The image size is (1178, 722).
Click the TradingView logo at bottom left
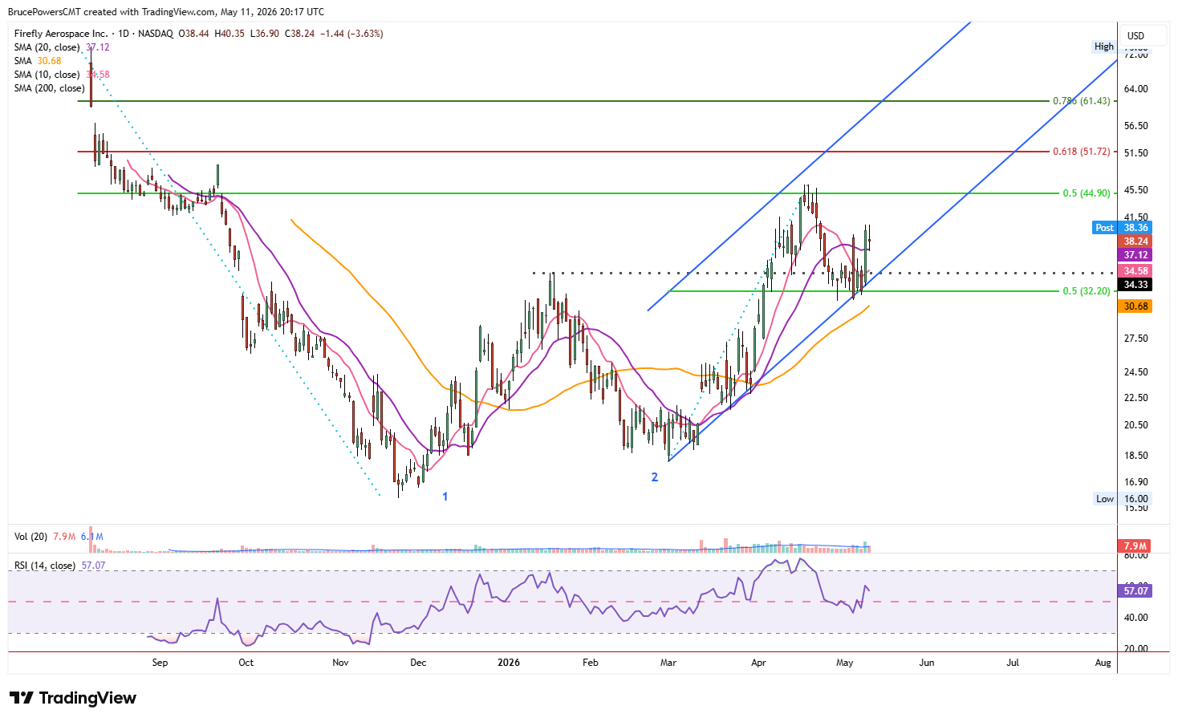pyautogui.click(x=73, y=698)
